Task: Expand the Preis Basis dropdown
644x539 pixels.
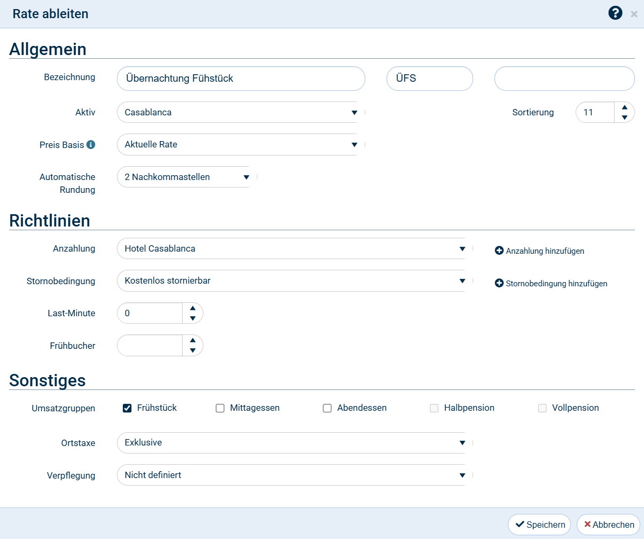Action: [x=240, y=145]
